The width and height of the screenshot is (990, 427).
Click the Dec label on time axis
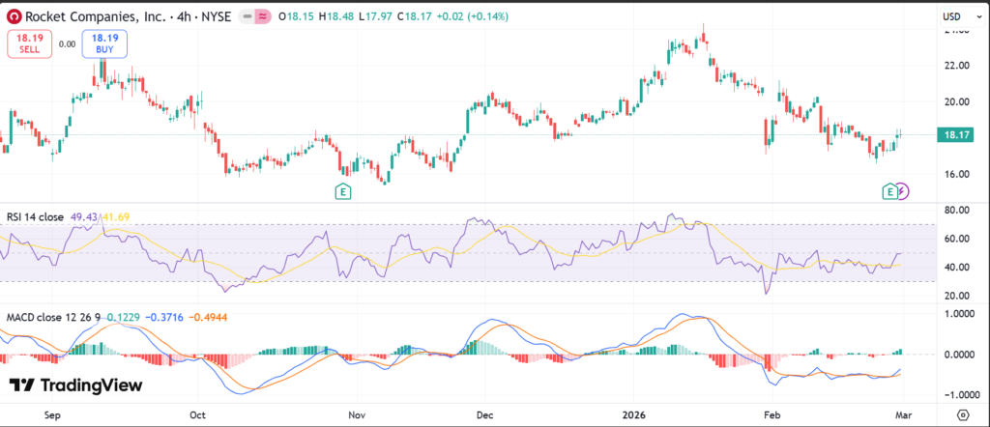click(x=484, y=413)
